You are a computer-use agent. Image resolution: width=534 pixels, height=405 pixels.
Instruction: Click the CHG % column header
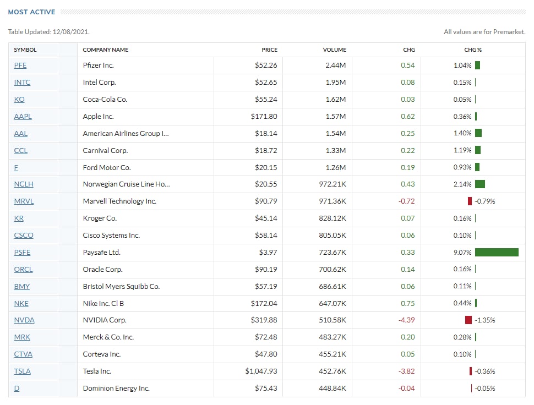[473, 50]
